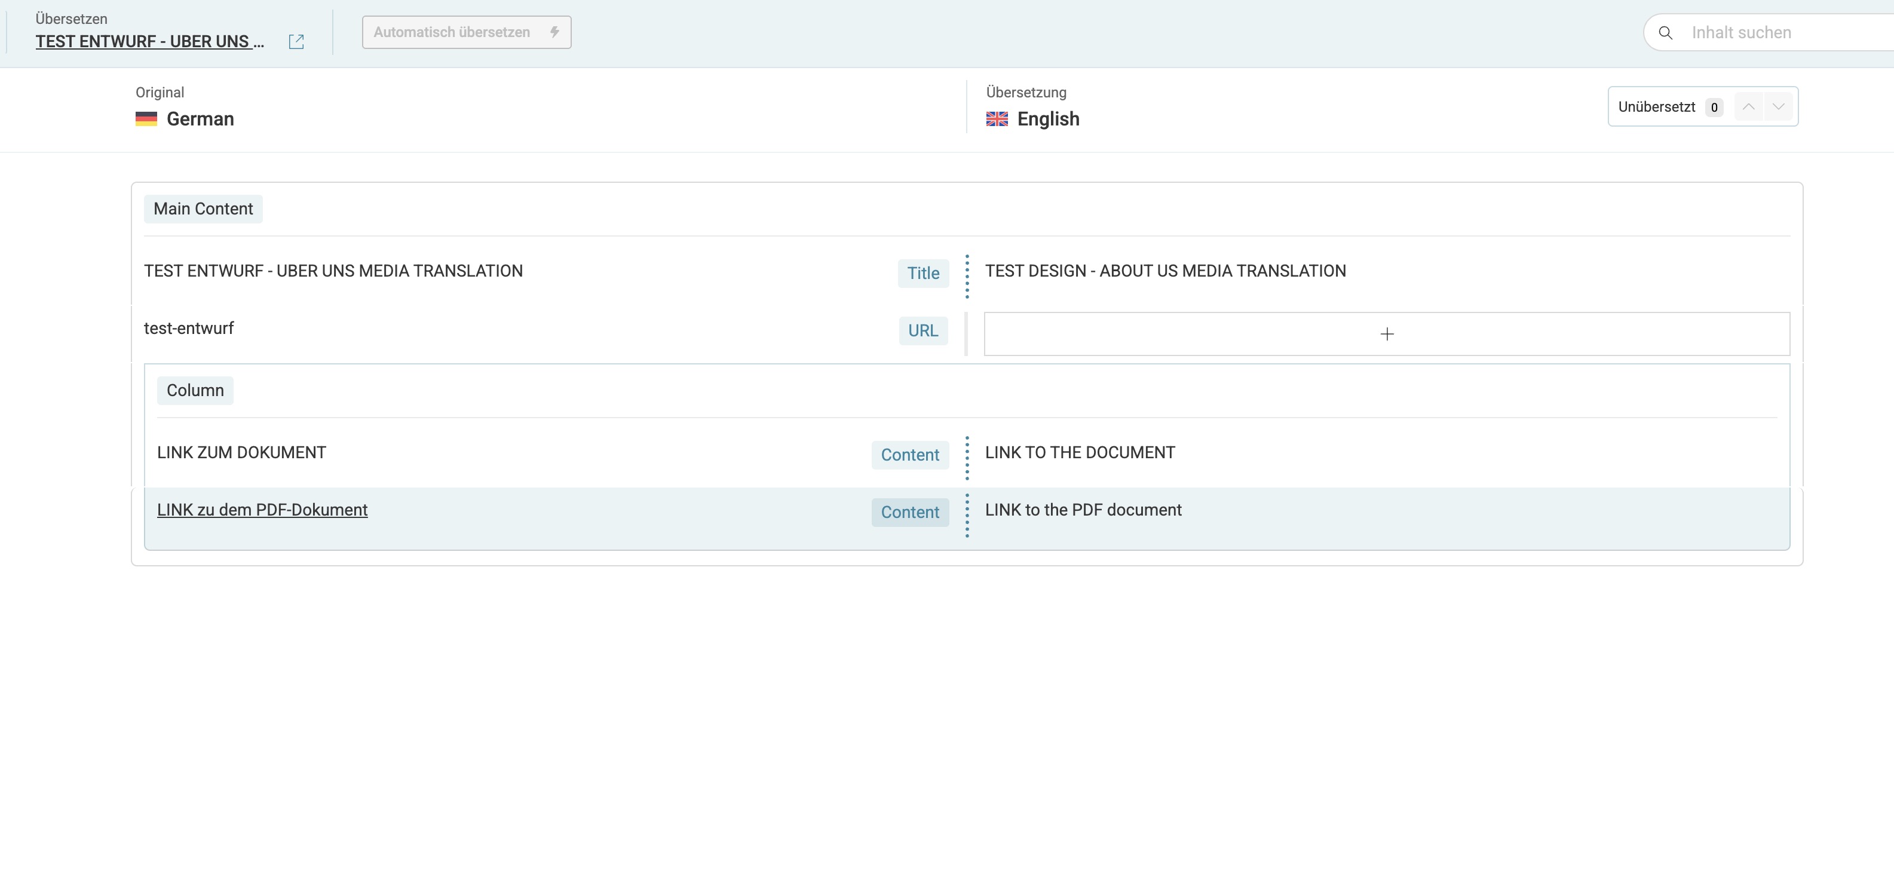The height and width of the screenshot is (883, 1894).
Task: Click the Content tag for PDF-Dokument row
Action: pyautogui.click(x=909, y=513)
